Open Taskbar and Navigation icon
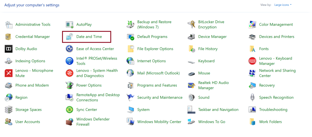The image size is (312, 137). tap(191, 110)
